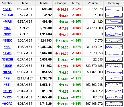Open the ^SETI index link
This screenshot has width=124, height=107.
pos(7,9)
